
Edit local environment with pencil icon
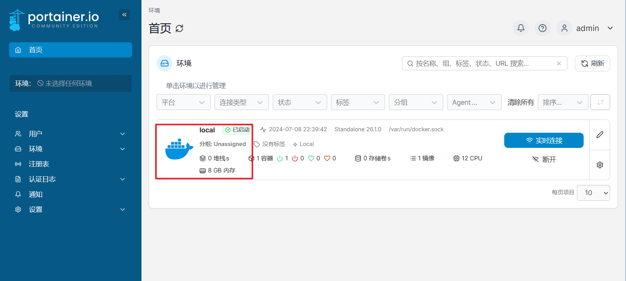600,135
